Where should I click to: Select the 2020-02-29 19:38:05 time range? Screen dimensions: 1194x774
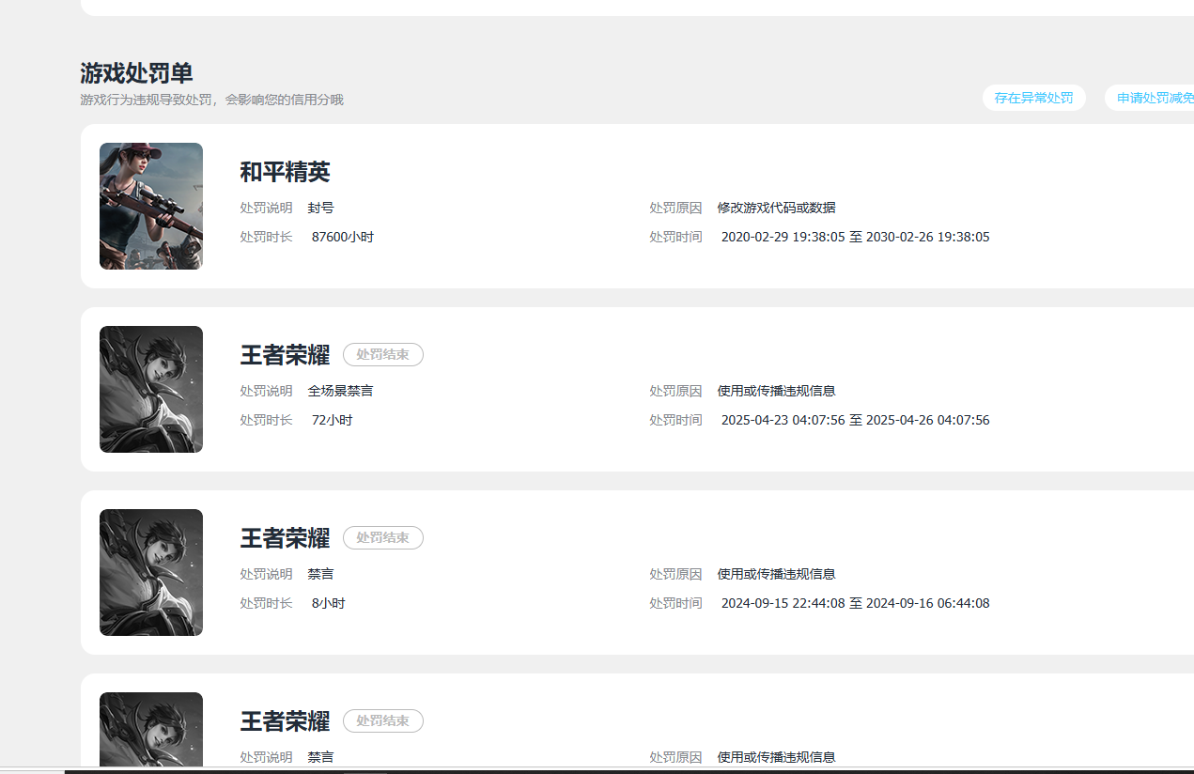(856, 237)
